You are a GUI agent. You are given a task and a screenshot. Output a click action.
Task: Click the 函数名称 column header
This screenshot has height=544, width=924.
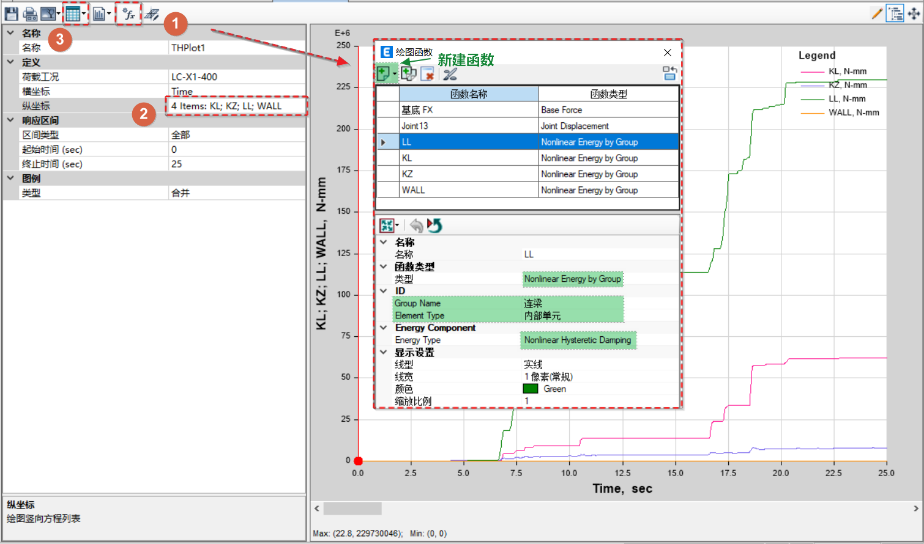[469, 94]
